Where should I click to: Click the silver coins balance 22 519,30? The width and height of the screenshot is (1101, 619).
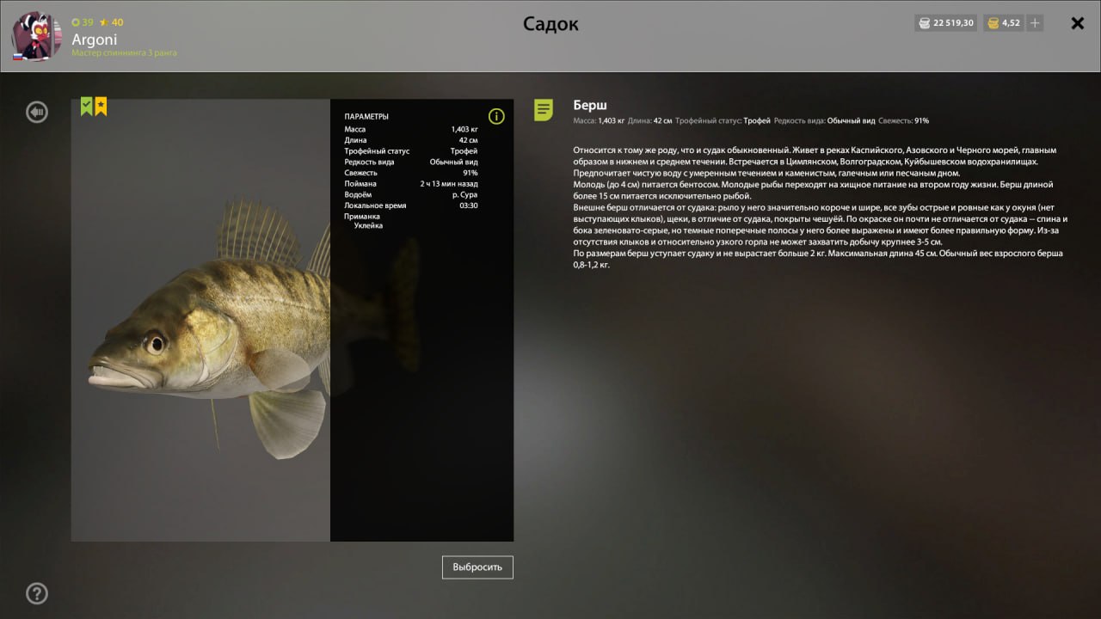click(945, 23)
